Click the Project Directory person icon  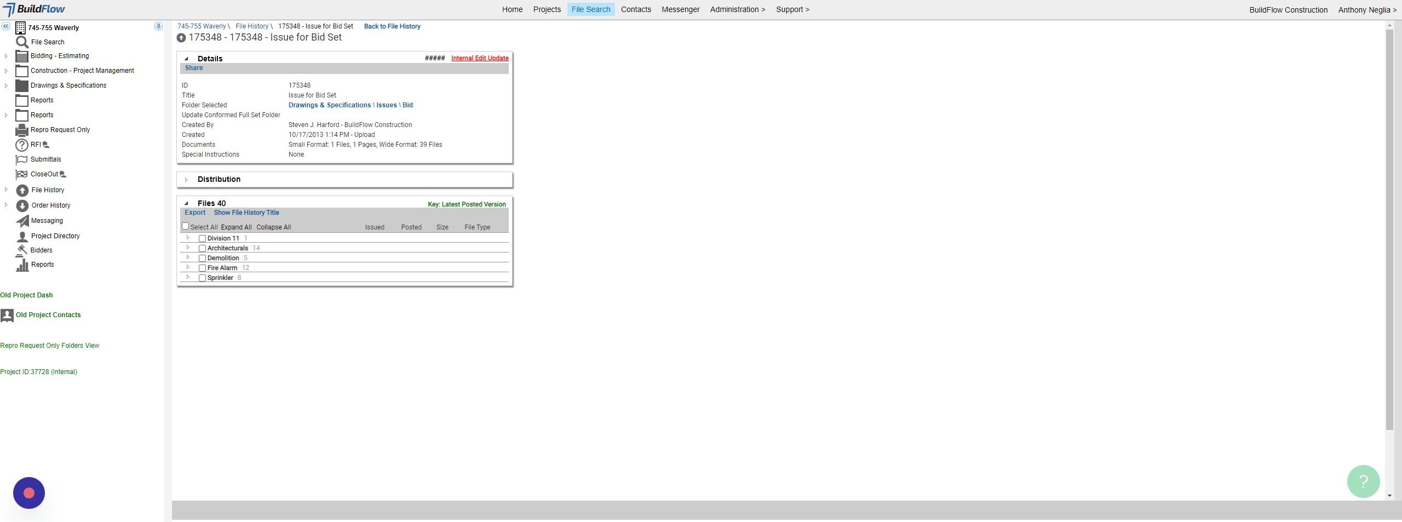pos(22,236)
